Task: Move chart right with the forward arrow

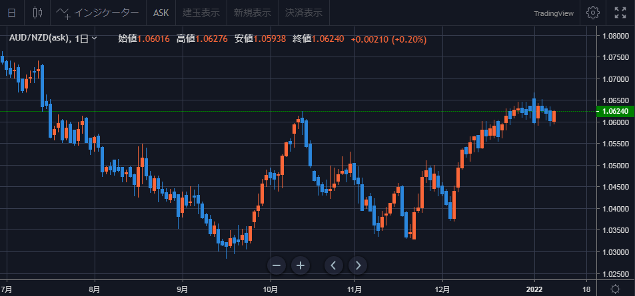Action: 358,265
